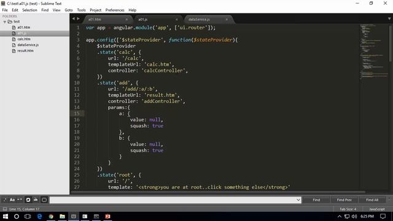Open the tab list dropdown arrow
Screen dimensions: 393x221
tap(389, 19)
